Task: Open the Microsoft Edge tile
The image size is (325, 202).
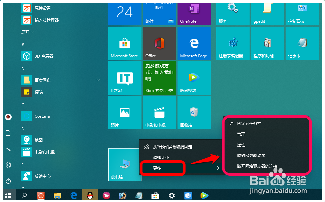Action: pyautogui.click(x=194, y=43)
